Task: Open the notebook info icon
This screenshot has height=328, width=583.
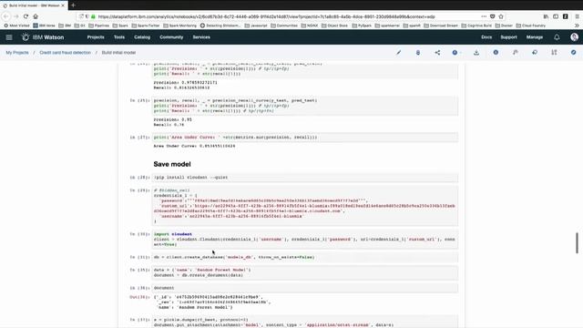Action: [496, 53]
